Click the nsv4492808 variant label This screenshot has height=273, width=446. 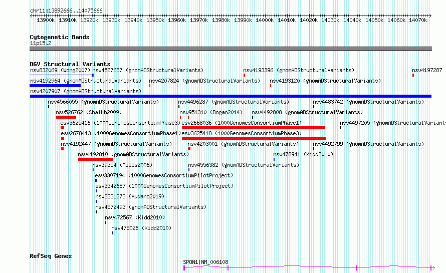click(x=307, y=112)
